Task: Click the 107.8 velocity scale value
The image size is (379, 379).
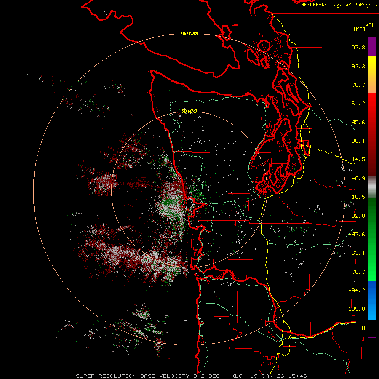Action: click(x=357, y=47)
